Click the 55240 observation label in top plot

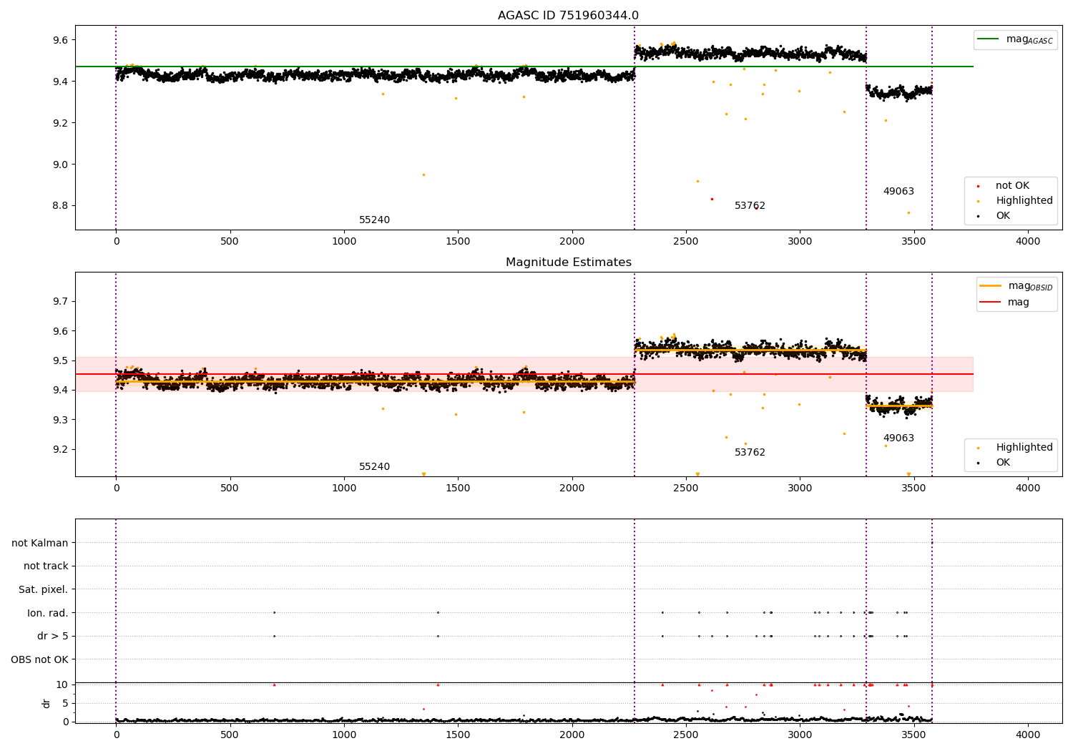point(374,220)
